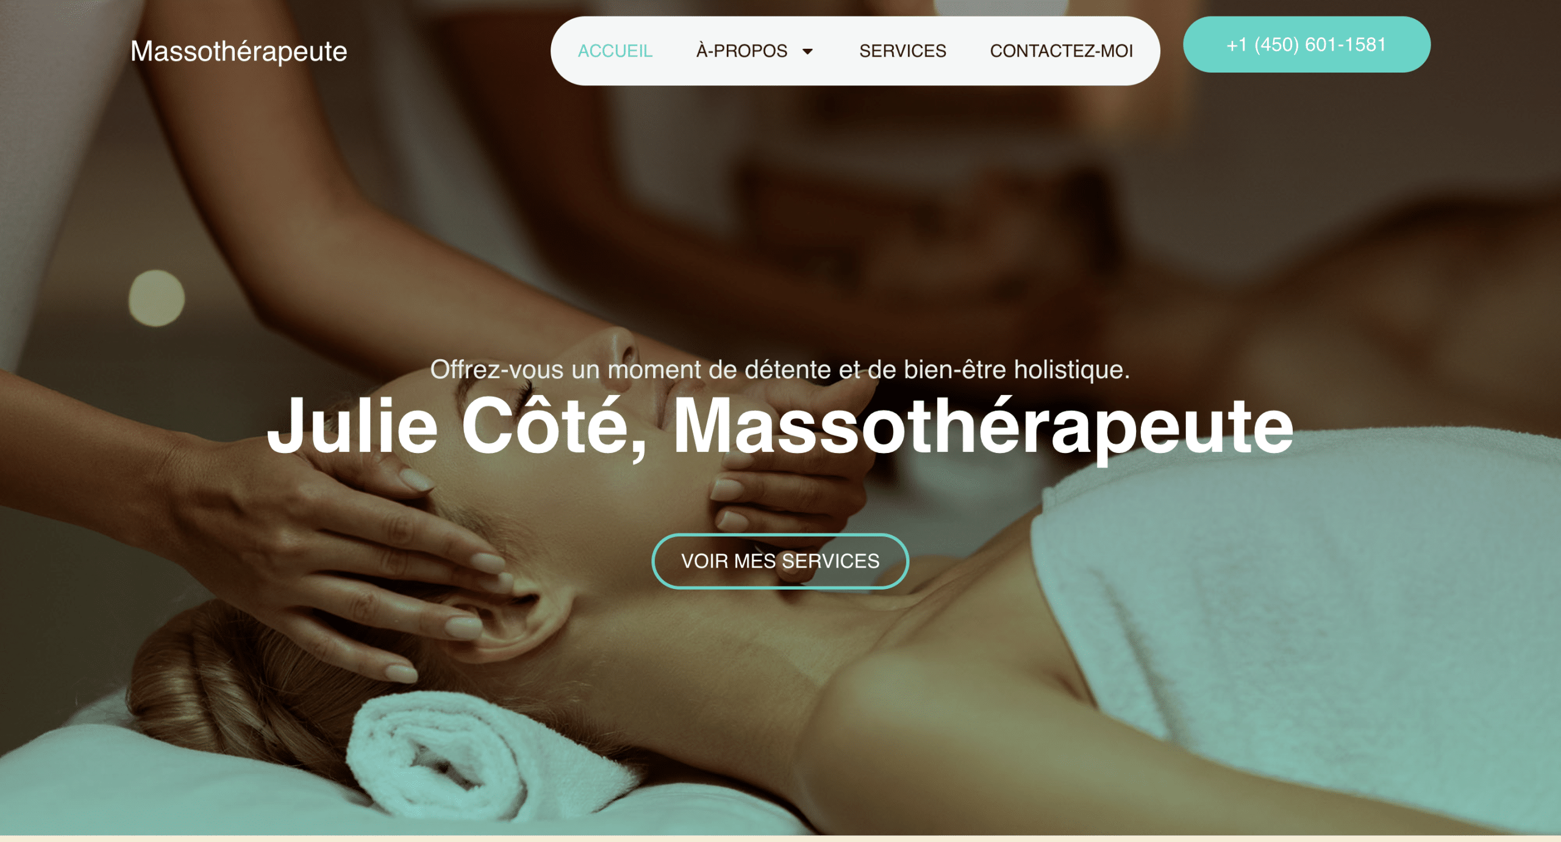
Task: Click the Massothérapeute site logo text
Action: coord(238,51)
